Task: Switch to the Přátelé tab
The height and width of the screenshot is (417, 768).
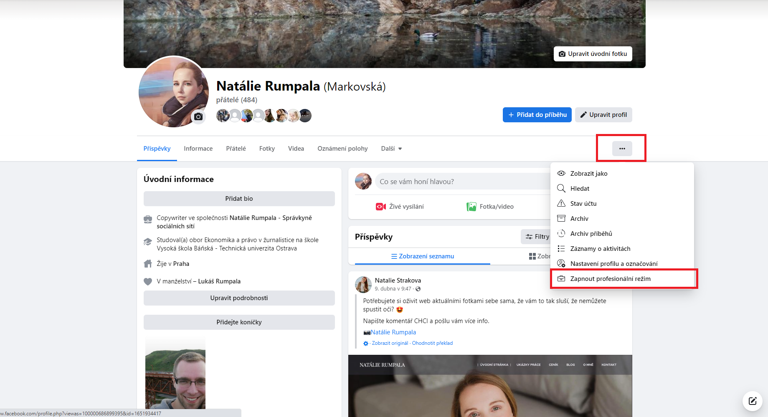Action: coord(236,149)
